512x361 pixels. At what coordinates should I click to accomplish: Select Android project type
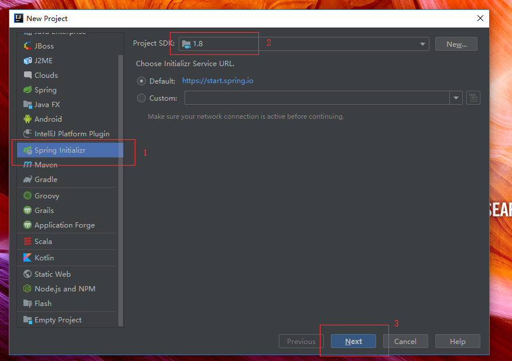pos(70,119)
